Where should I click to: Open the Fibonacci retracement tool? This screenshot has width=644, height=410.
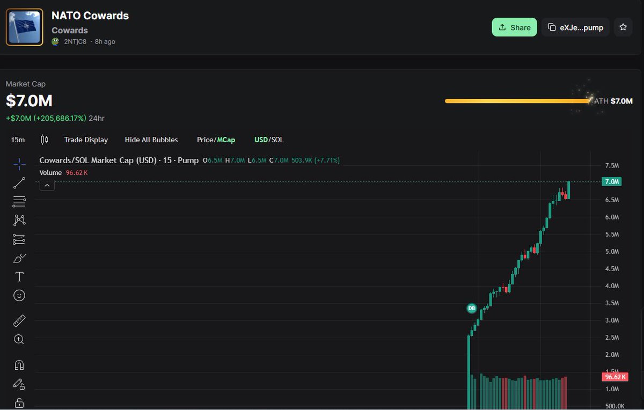pos(19,202)
